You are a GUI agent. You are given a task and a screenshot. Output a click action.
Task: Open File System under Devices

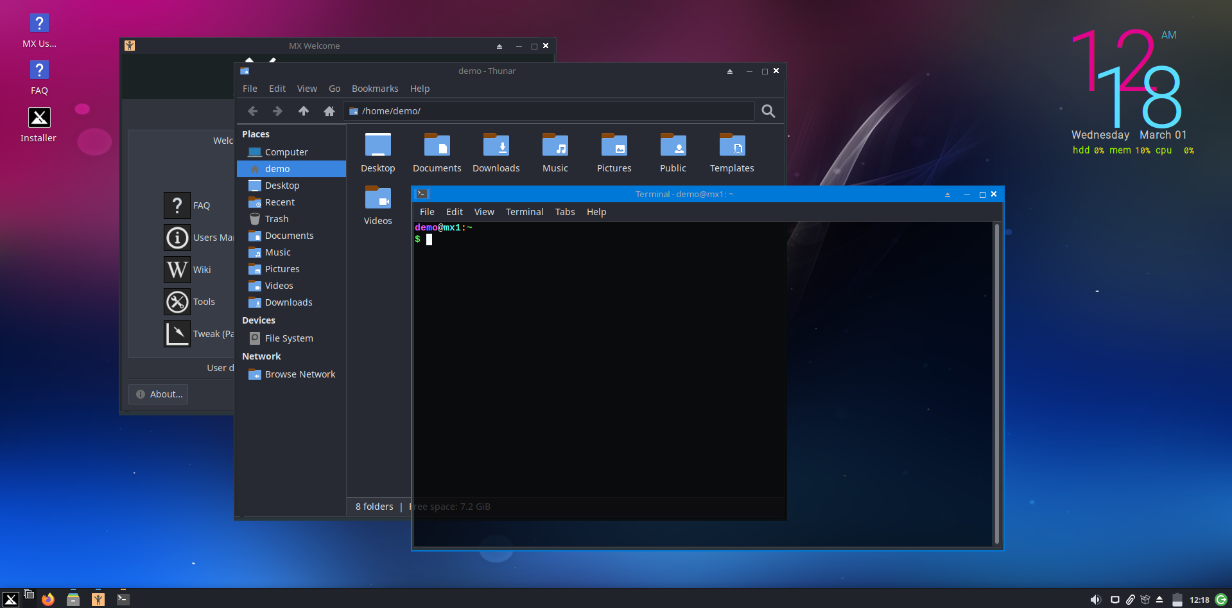(x=291, y=338)
